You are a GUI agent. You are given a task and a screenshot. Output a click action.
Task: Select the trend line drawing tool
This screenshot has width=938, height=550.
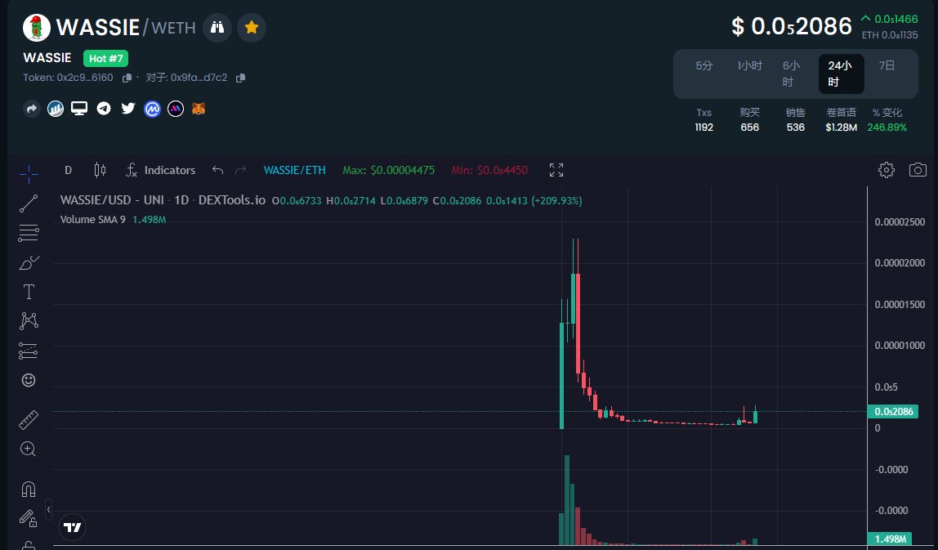click(28, 203)
